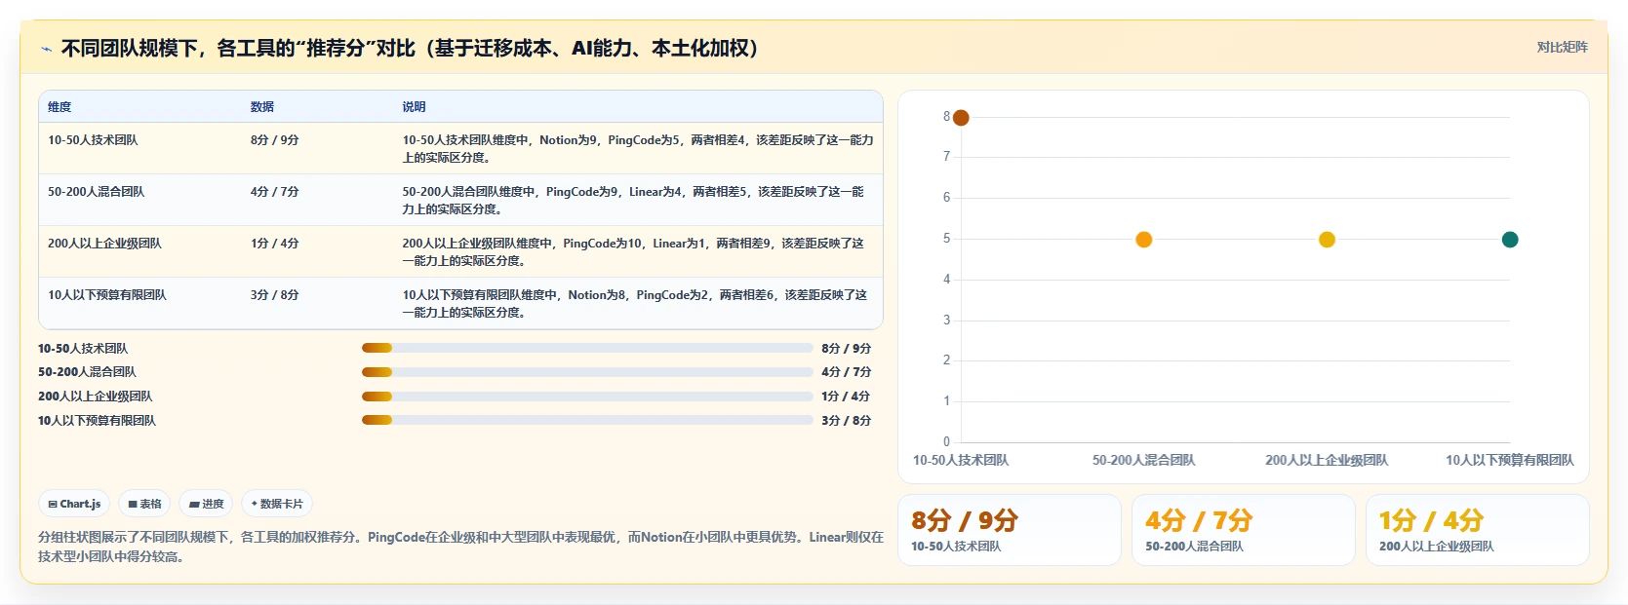
Task: Click table cell 50-200人混合团队
Action: (96, 192)
